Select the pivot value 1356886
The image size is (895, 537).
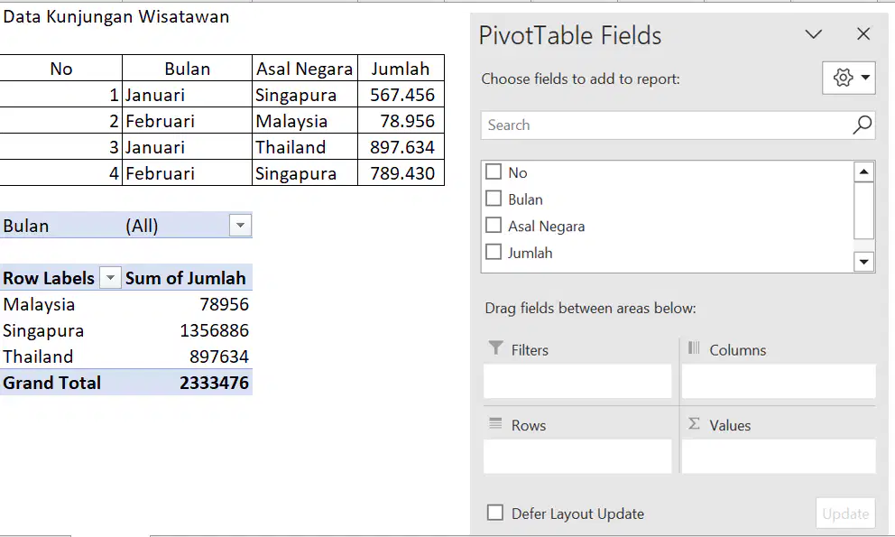tap(188, 330)
